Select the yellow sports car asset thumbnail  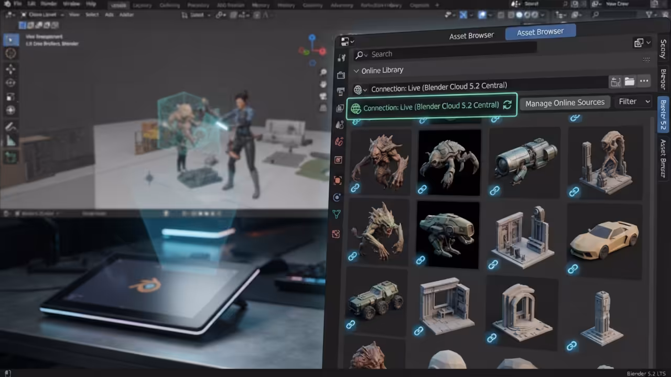(x=604, y=241)
